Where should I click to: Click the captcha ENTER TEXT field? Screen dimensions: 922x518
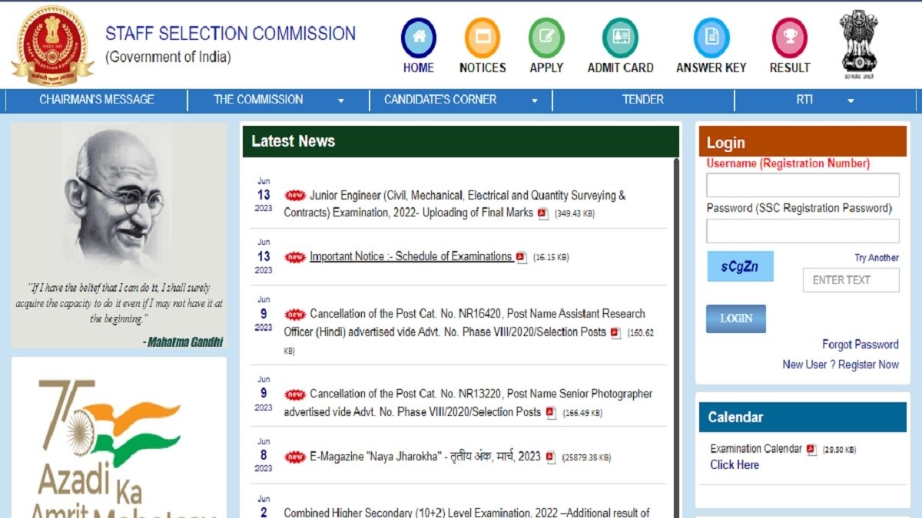click(x=851, y=280)
